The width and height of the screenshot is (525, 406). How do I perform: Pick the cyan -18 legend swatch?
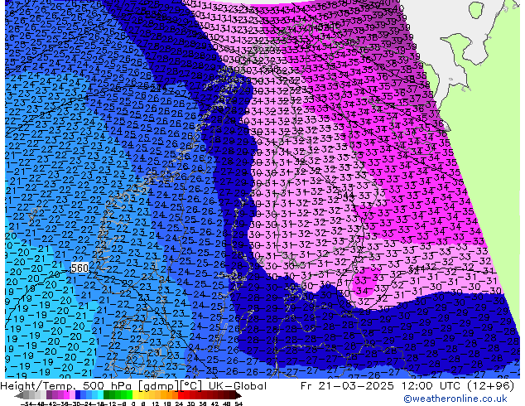pos(100,395)
